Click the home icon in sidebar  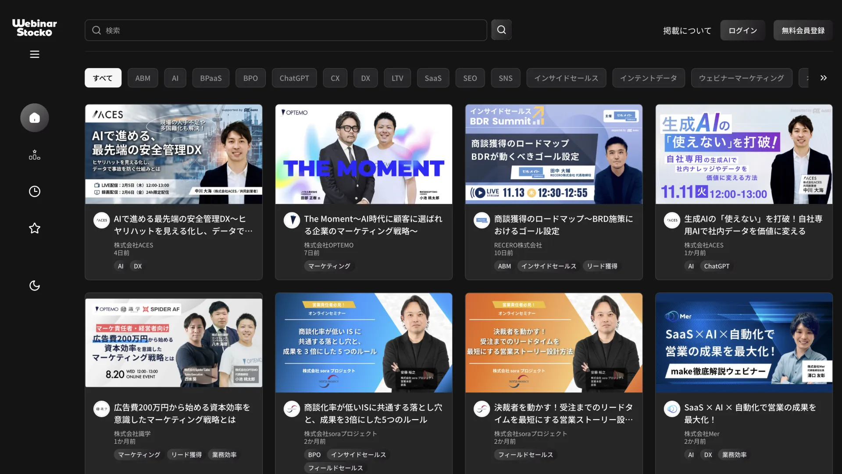[34, 118]
